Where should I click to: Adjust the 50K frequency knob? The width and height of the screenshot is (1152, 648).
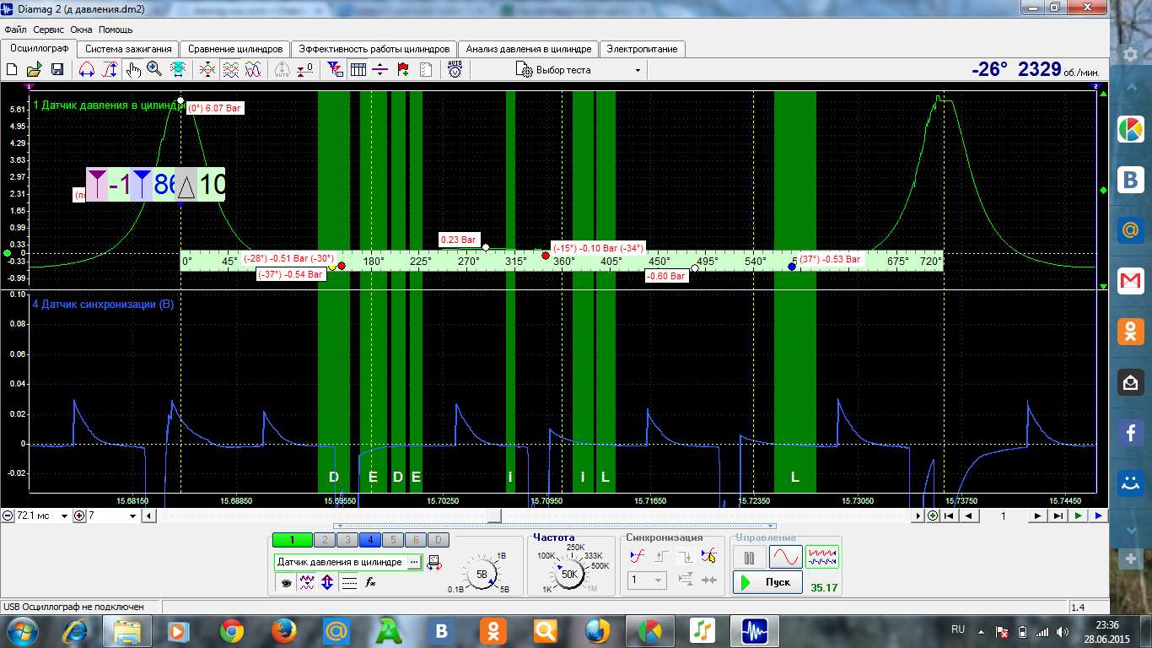(569, 574)
